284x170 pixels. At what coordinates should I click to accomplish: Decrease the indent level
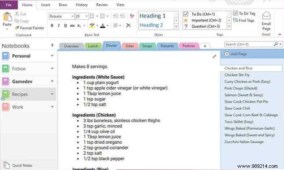point(115,16)
